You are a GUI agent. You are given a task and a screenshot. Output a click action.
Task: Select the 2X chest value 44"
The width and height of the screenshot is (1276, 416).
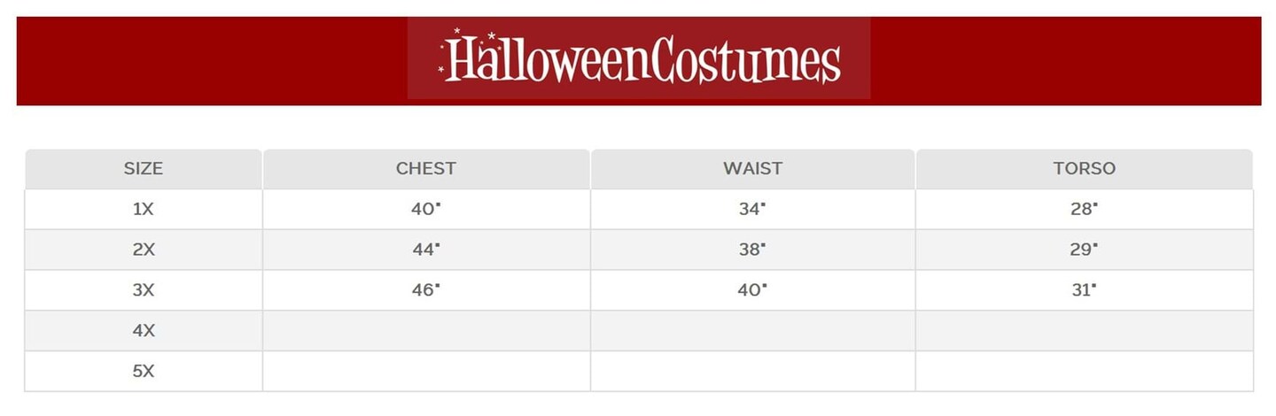(x=426, y=250)
